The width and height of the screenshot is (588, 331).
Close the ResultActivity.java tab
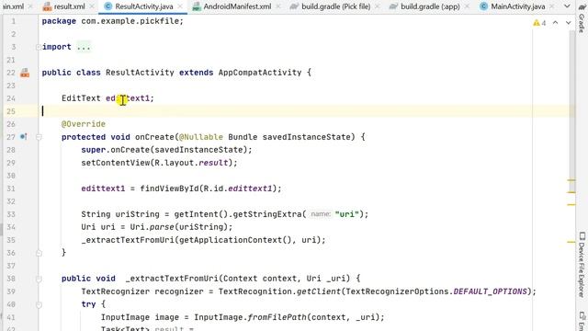[x=180, y=6]
